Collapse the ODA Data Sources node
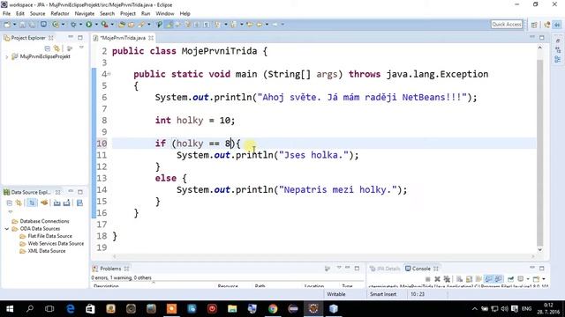 point(7,229)
